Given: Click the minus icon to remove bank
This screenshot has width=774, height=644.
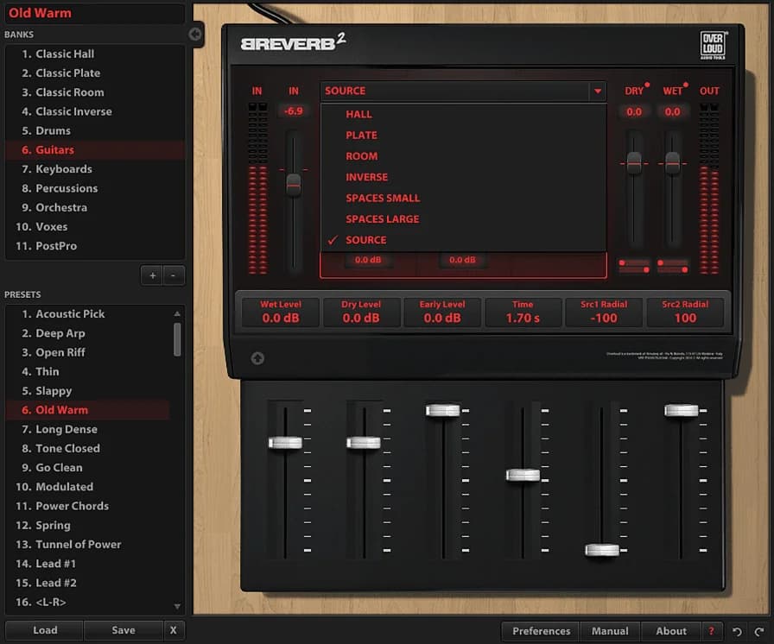Looking at the screenshot, I should click(x=174, y=275).
